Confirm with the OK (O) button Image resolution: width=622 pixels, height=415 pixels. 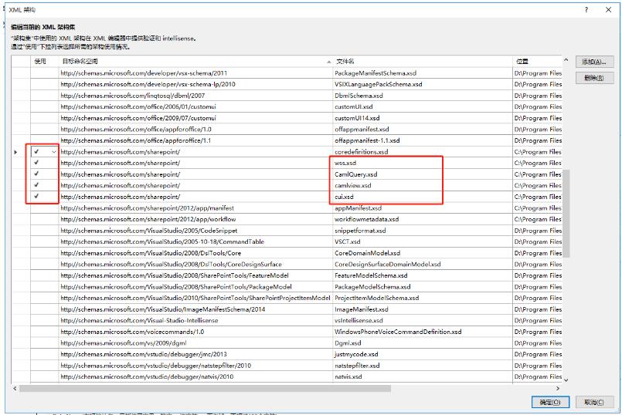tap(550, 402)
